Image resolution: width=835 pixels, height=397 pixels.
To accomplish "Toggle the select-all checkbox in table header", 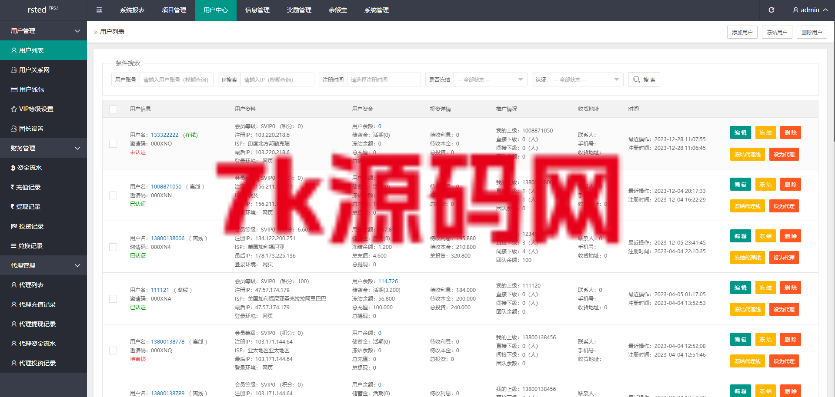I will point(113,109).
